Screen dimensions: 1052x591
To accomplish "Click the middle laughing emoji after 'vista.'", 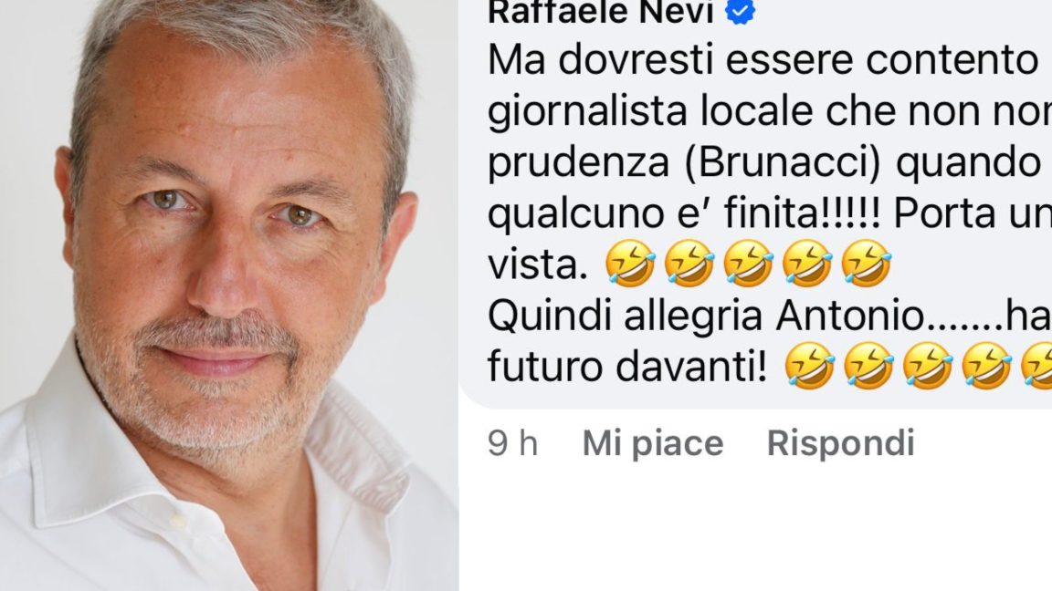I will click(748, 264).
